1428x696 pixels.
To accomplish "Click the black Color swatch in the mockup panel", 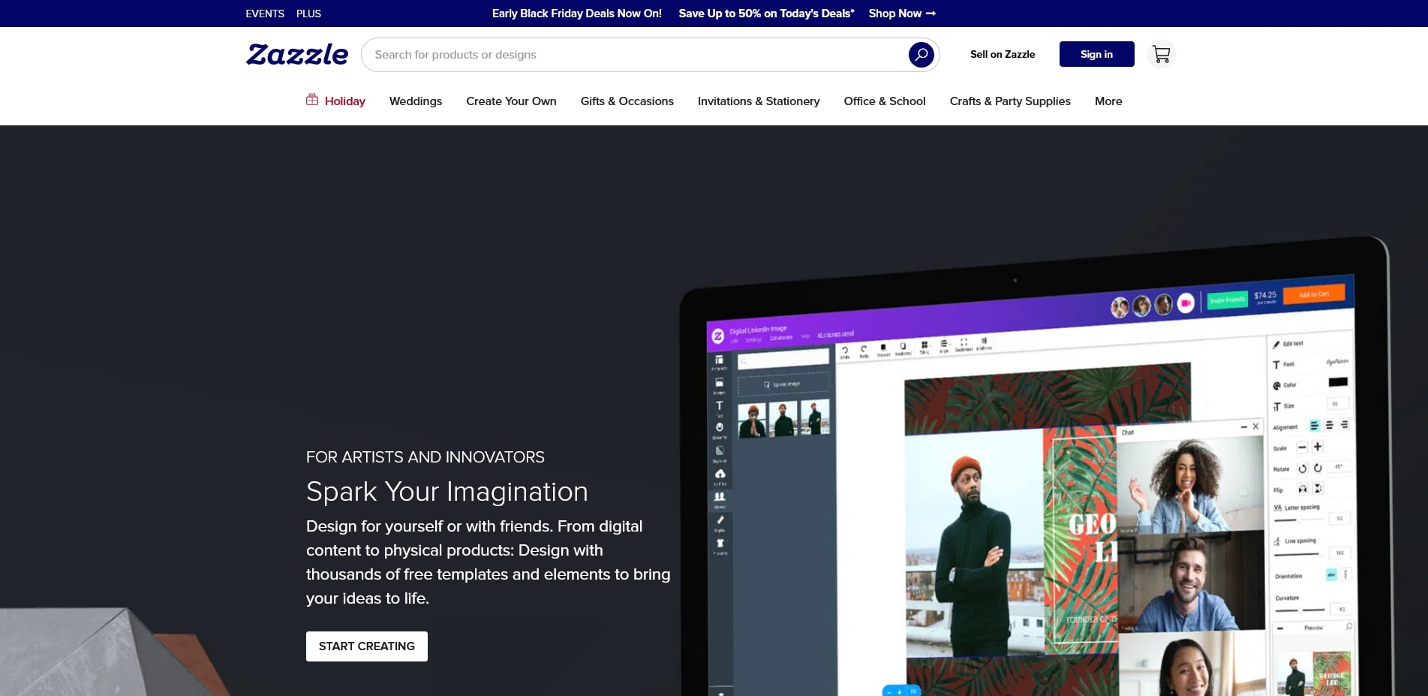I will tap(1337, 382).
